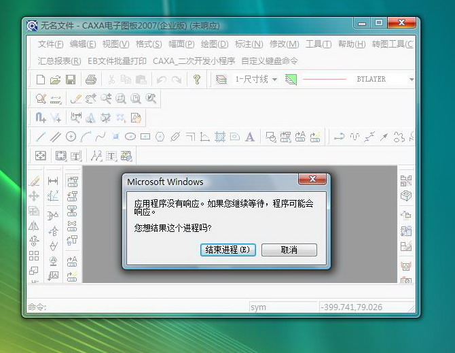Click the Redo arrow icon
The image size is (455, 353).
click(x=177, y=80)
